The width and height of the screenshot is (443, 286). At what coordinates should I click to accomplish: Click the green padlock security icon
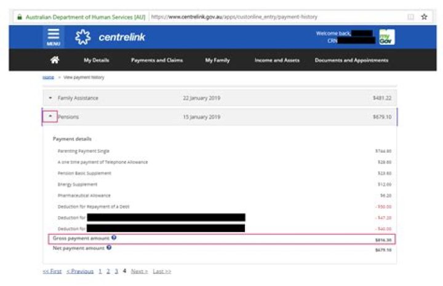tap(20, 17)
